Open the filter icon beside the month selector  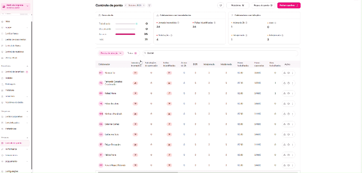pyautogui.click(x=149, y=5)
